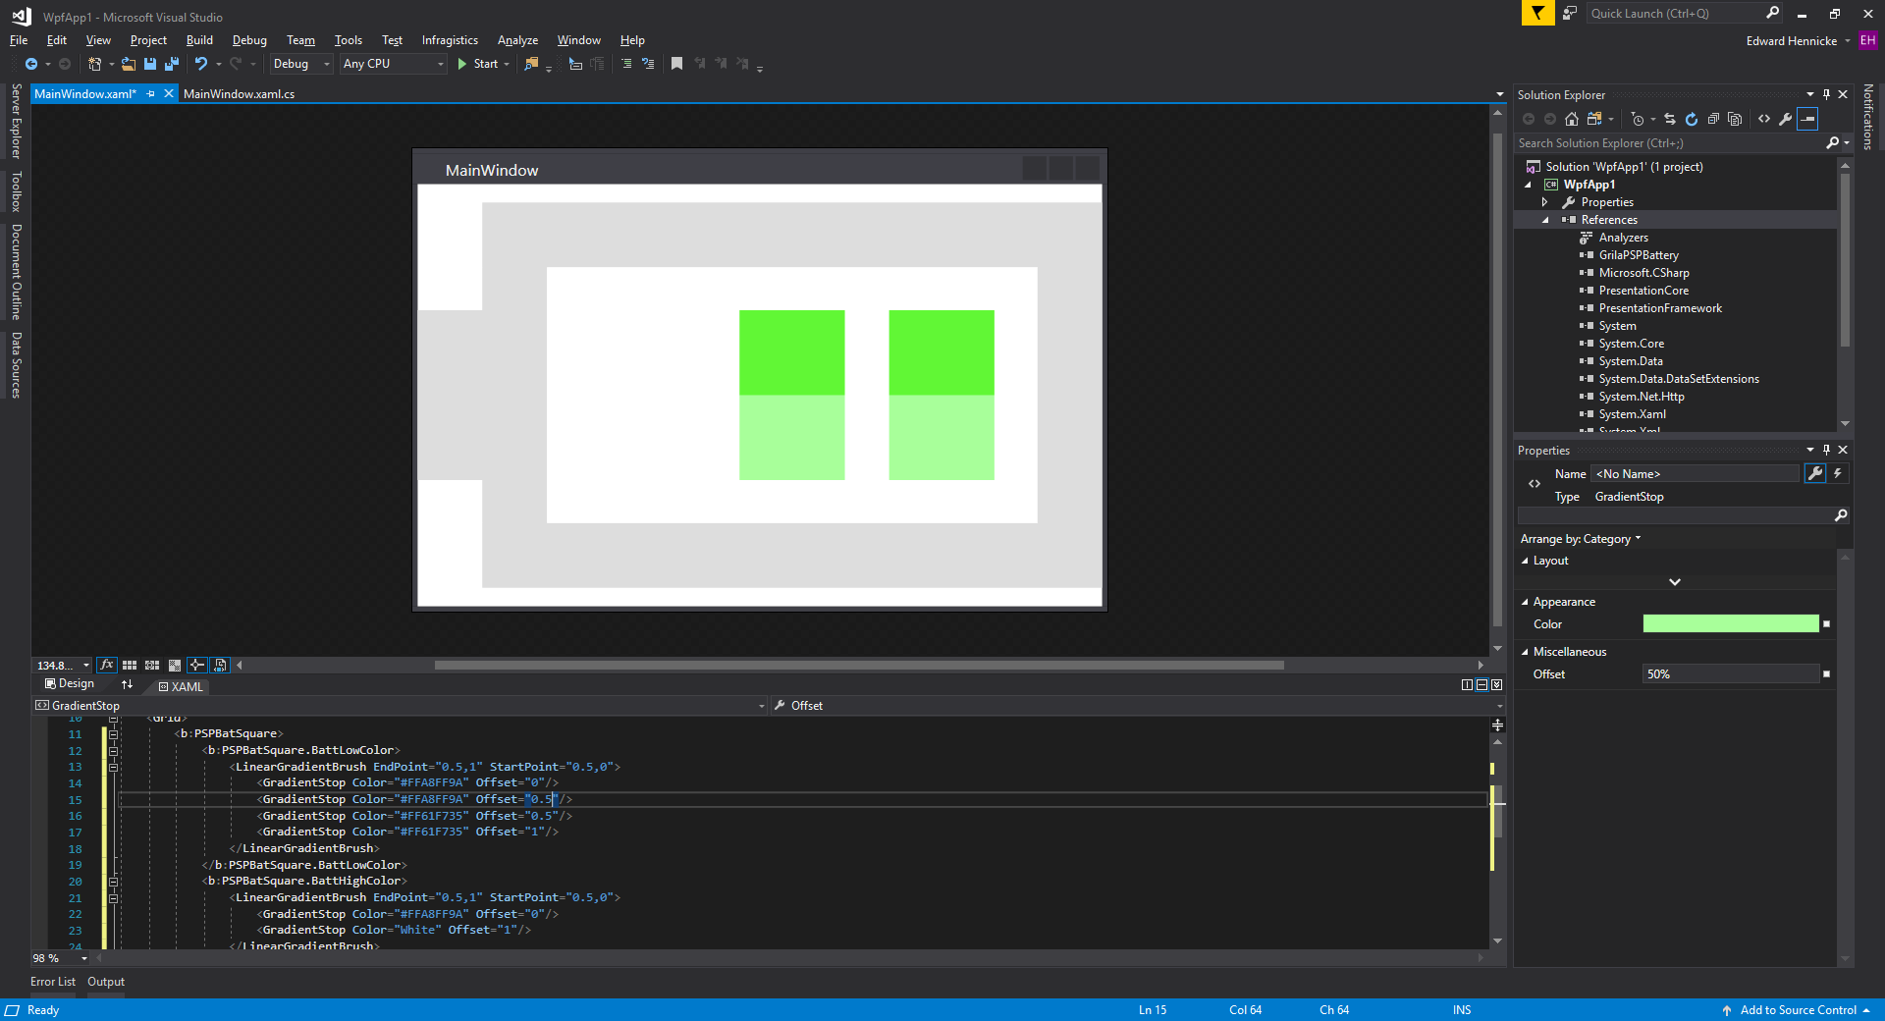Expand the Layout advanced properties chevron

pyautogui.click(x=1675, y=582)
